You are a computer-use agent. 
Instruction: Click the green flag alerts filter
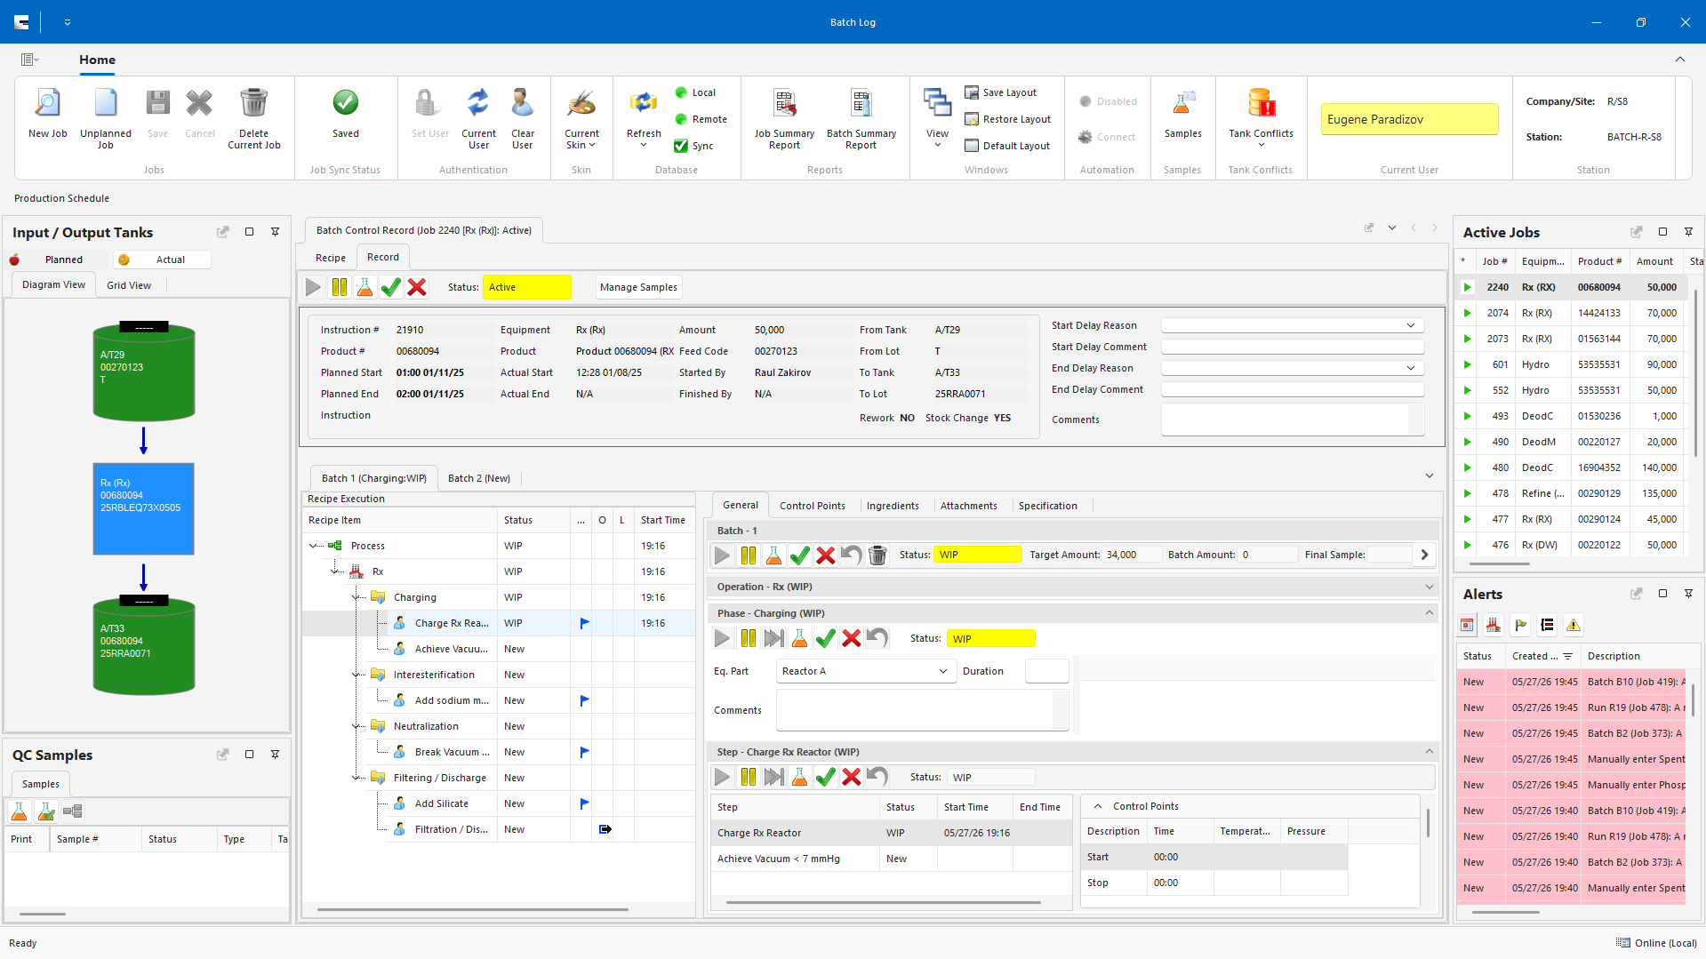click(x=1520, y=625)
